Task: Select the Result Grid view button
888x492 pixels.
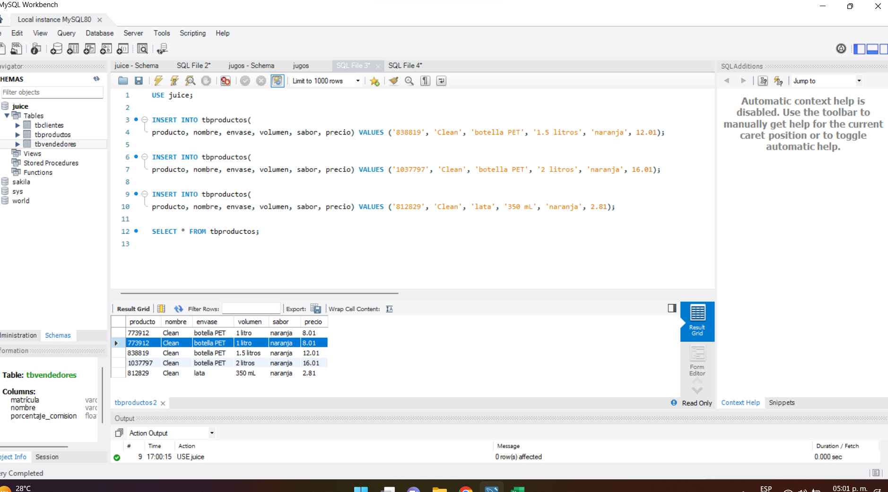Action: [697, 321]
